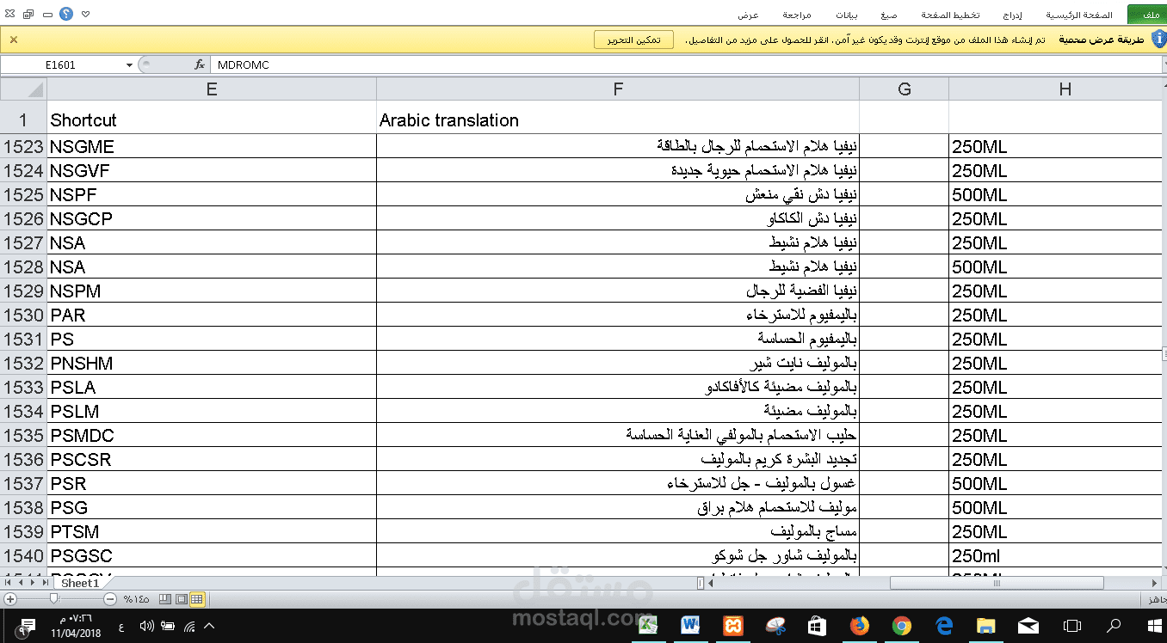Go to previous sheet navigation arrow
1167x643 pixels.
(x=21, y=583)
